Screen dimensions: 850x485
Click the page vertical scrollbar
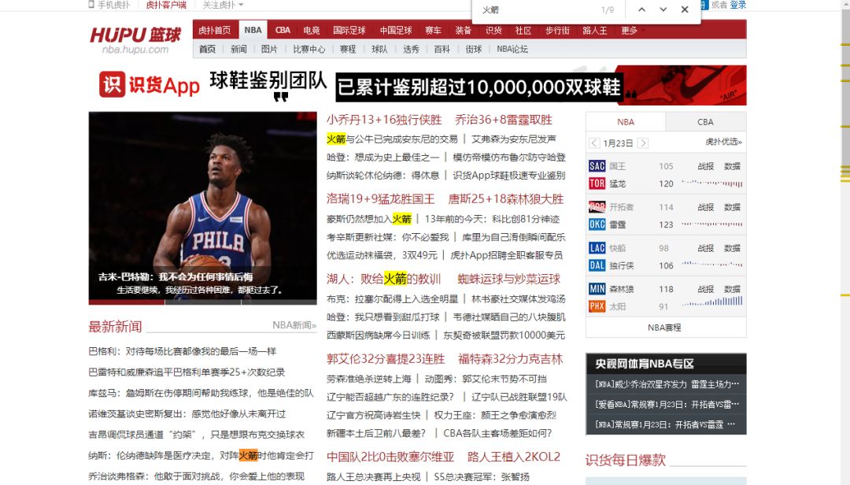[x=845, y=242]
